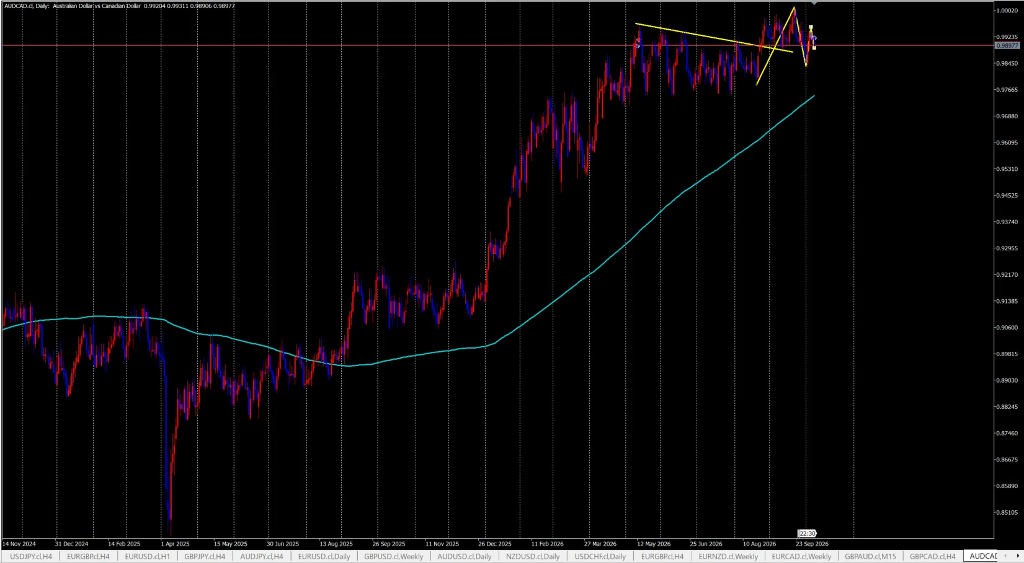
Task: Switch to the GBPCAD.cl,H4 tab
Action: (932, 556)
